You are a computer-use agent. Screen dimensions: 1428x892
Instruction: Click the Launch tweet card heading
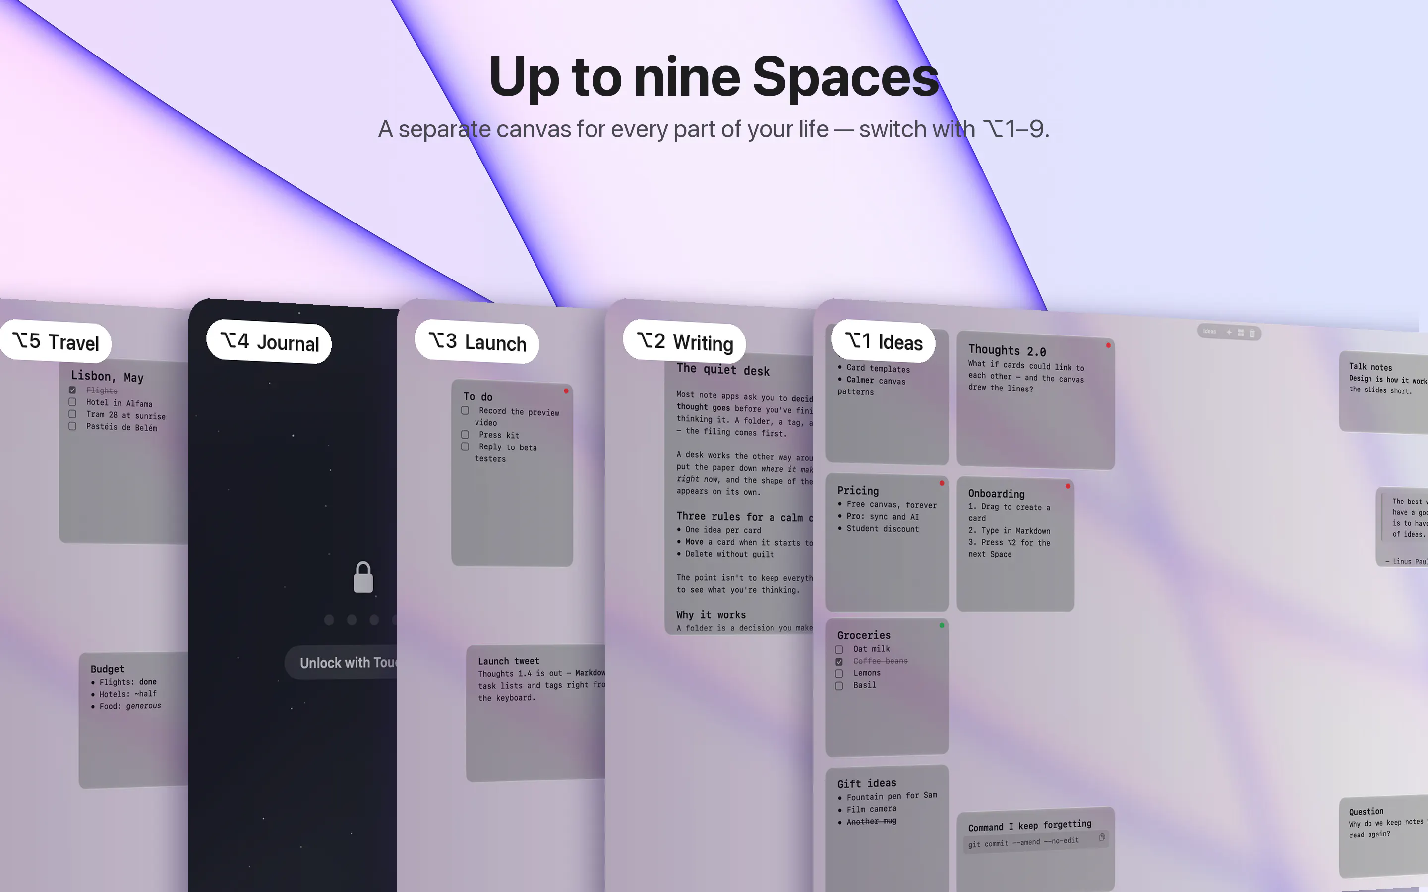(509, 661)
